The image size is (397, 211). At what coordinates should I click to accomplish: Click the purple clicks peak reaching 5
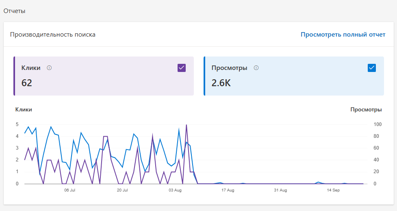click(x=187, y=125)
